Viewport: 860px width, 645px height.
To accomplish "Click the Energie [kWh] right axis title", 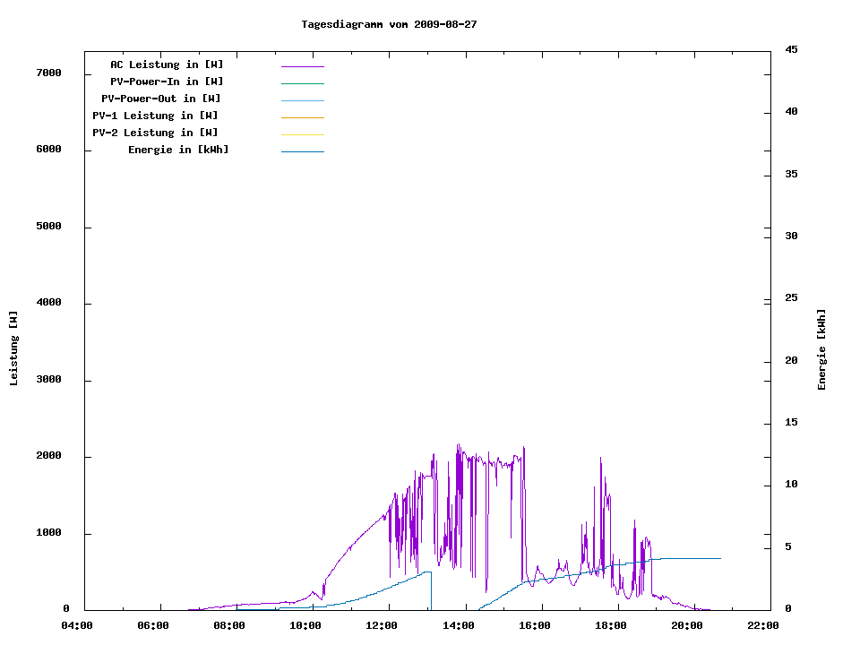I will point(821,349).
